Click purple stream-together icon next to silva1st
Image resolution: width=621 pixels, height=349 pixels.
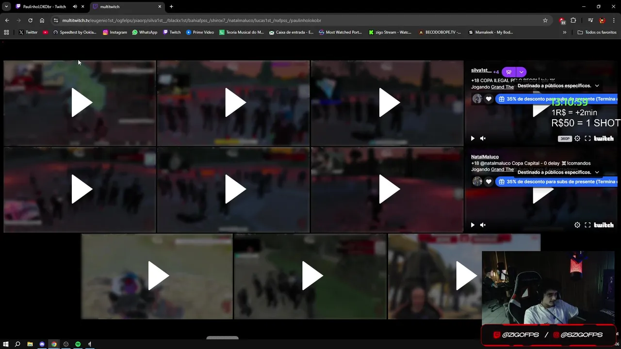tap(508, 72)
